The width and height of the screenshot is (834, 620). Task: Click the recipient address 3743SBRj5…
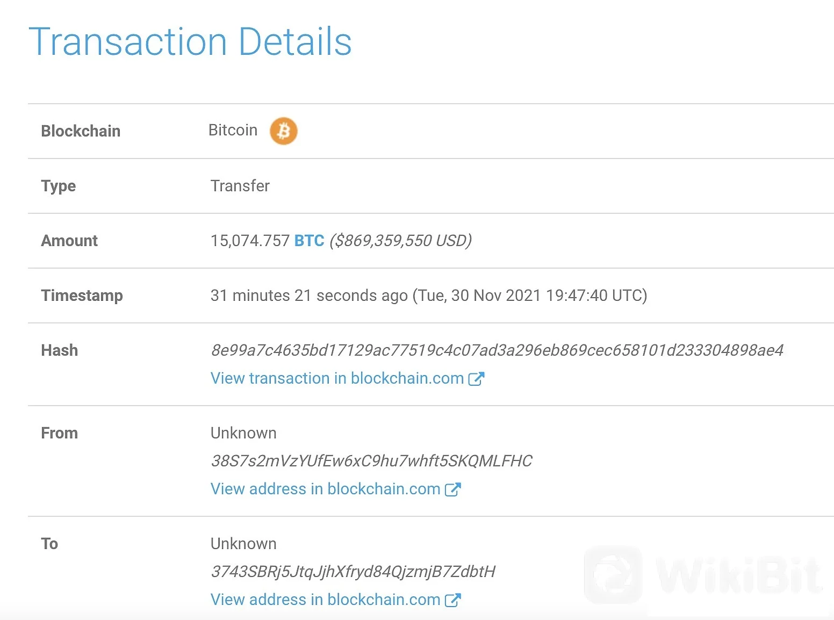tap(353, 572)
